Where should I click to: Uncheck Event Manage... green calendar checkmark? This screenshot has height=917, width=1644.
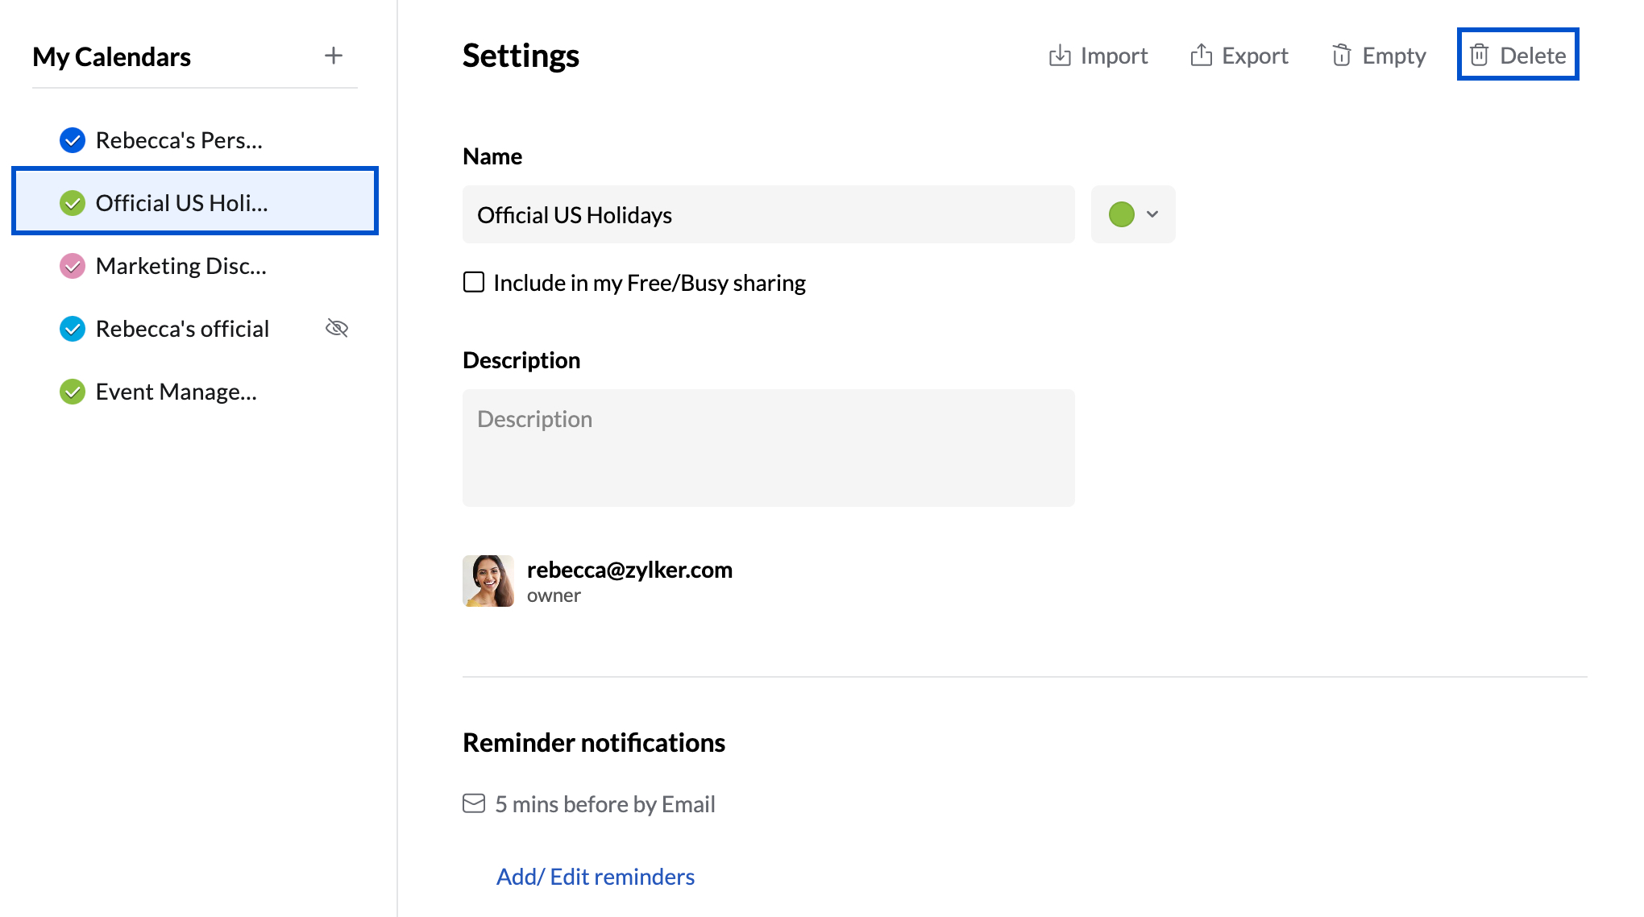[73, 392]
